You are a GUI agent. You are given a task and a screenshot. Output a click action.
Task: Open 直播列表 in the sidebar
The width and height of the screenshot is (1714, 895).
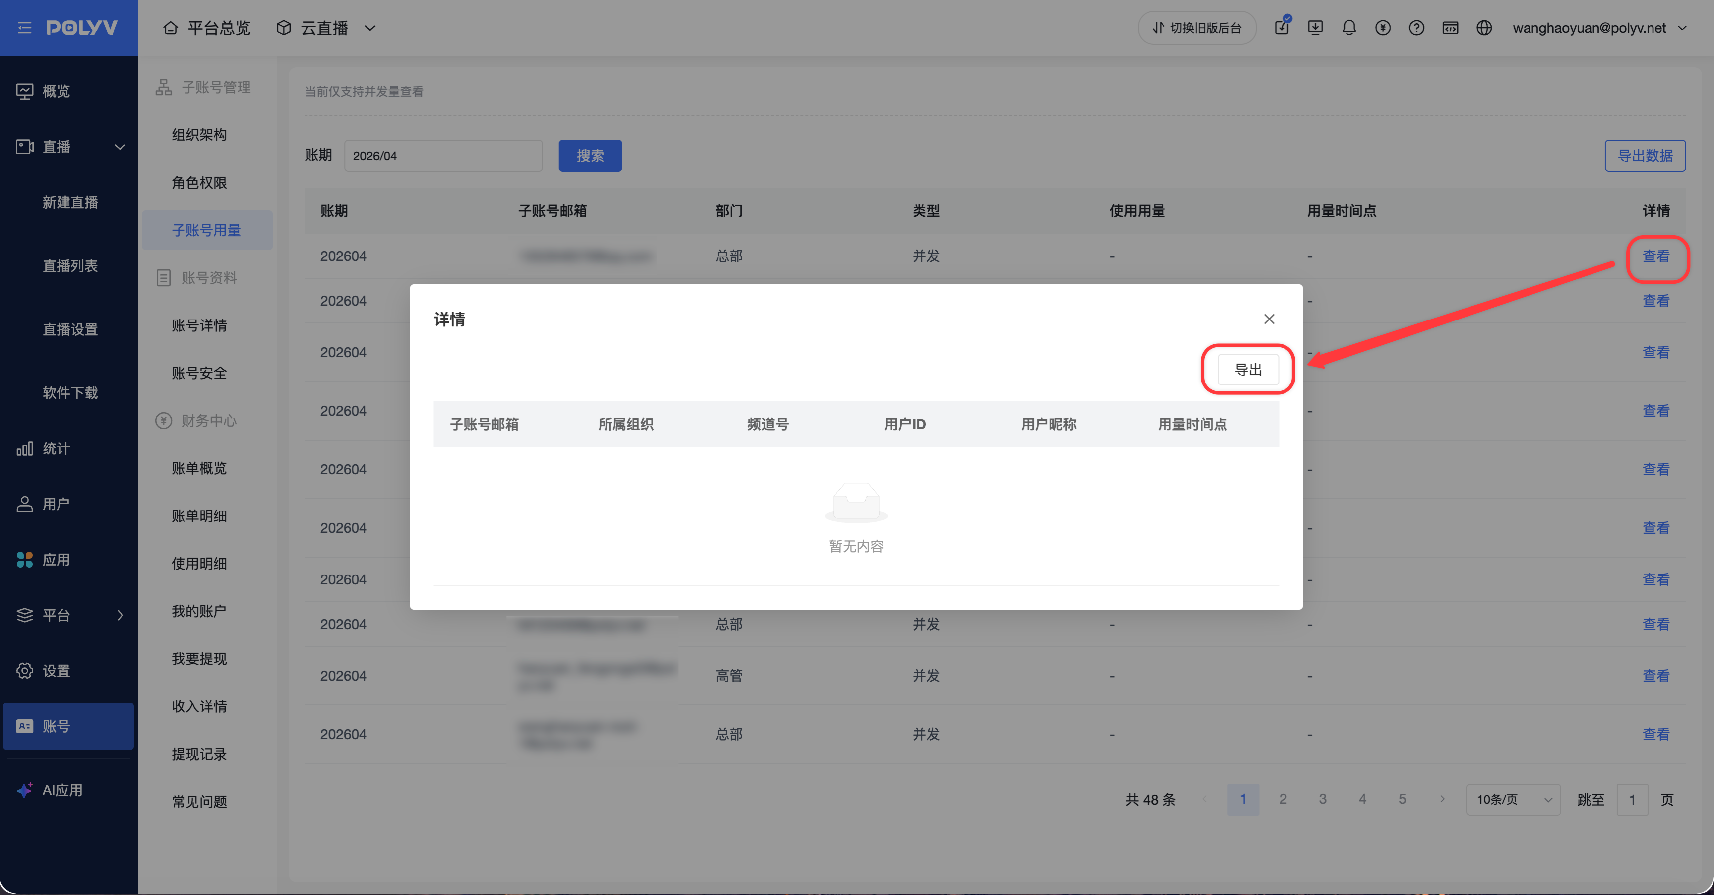pyautogui.click(x=70, y=266)
